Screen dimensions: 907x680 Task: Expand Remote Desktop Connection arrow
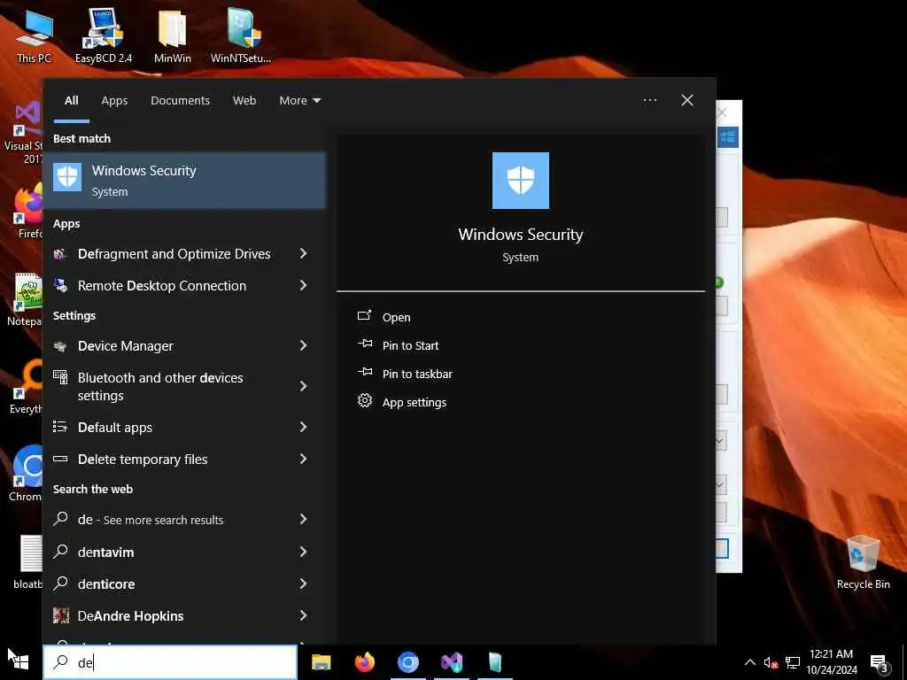(x=303, y=285)
